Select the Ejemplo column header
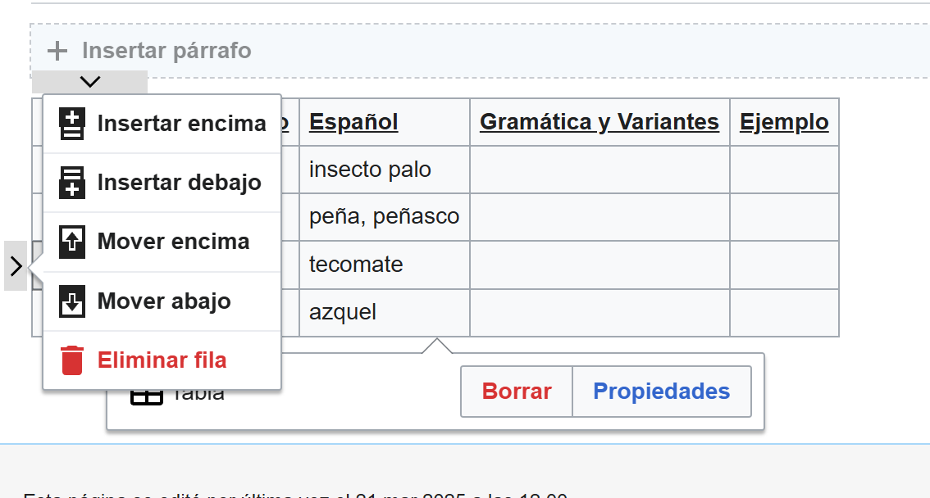 pyautogui.click(x=784, y=122)
